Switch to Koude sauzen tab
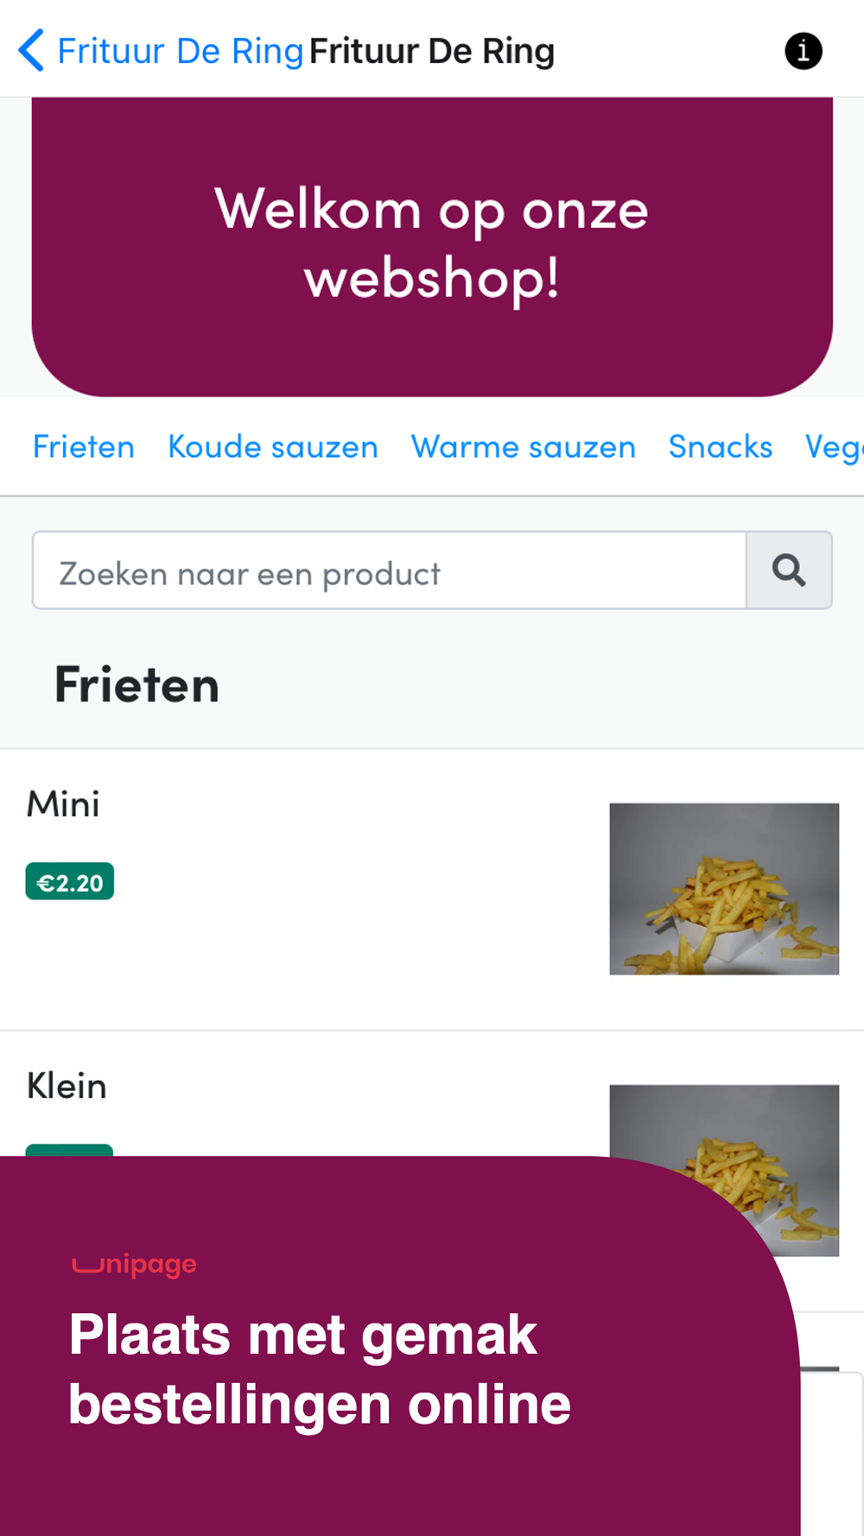 click(x=273, y=447)
